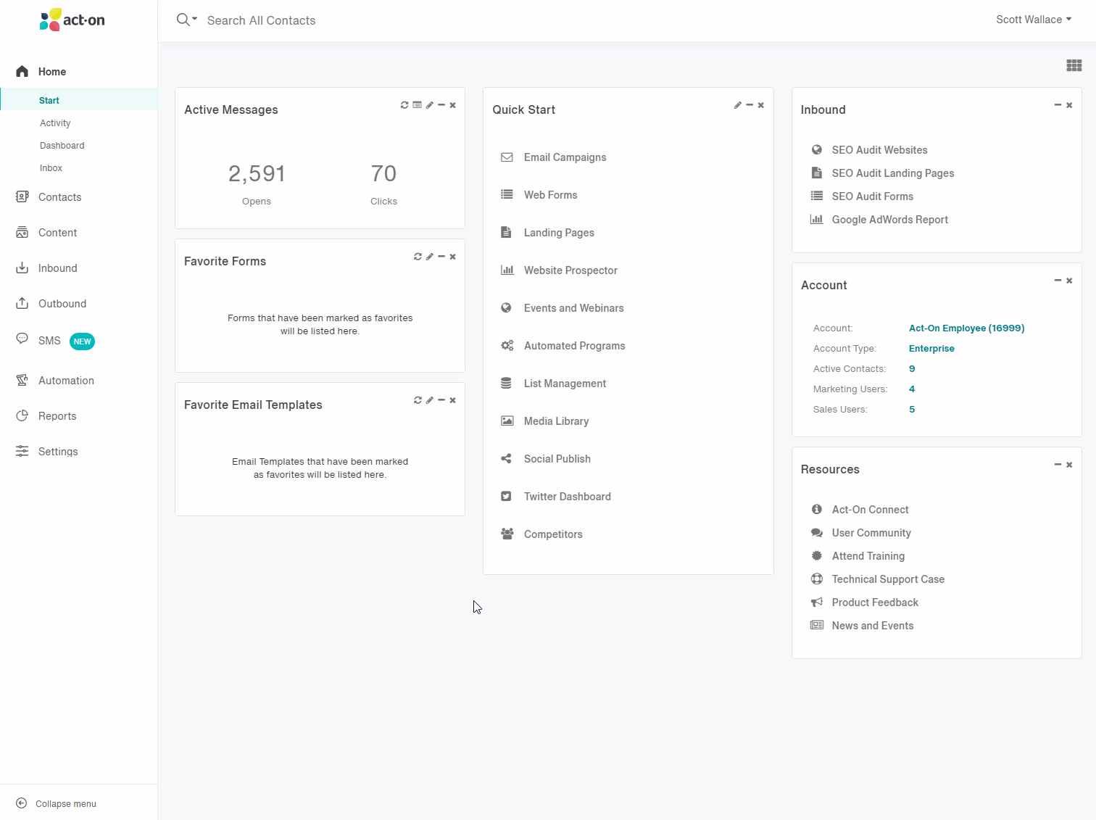This screenshot has width=1096, height=820.
Task: Refresh the Active Messages widget
Action: click(x=404, y=105)
